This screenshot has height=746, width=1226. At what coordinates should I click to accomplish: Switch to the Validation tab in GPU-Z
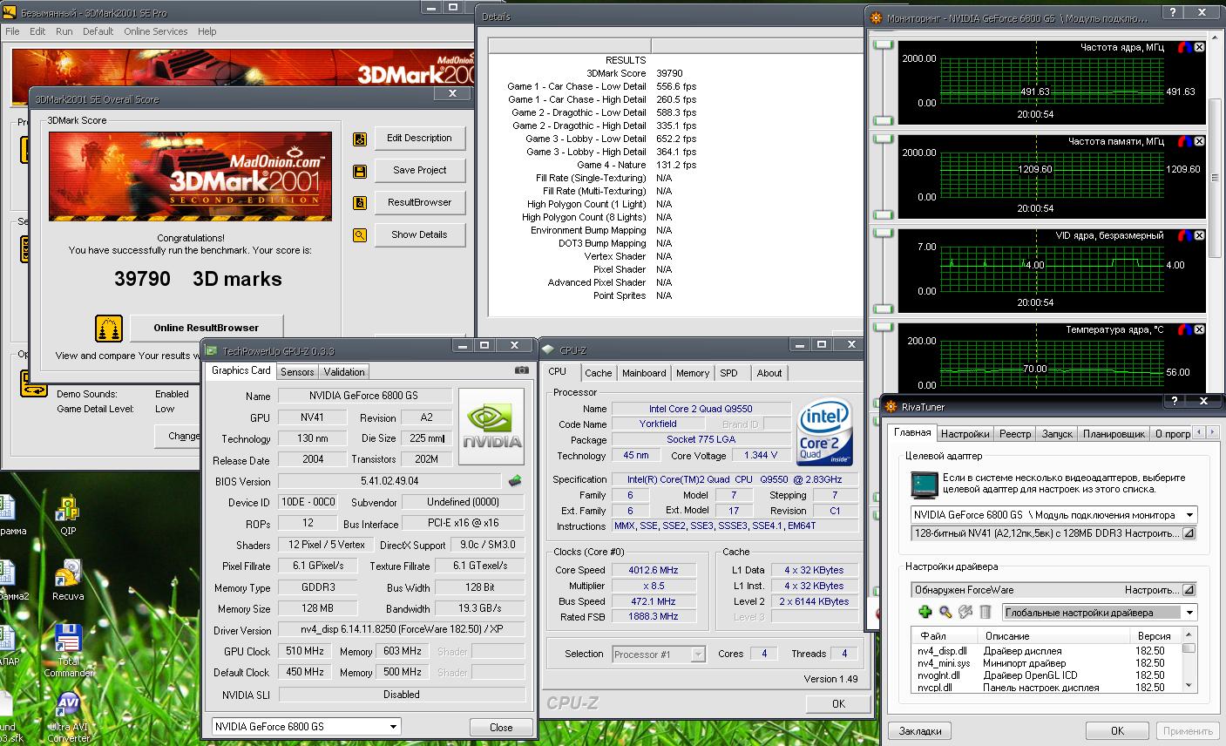(344, 371)
